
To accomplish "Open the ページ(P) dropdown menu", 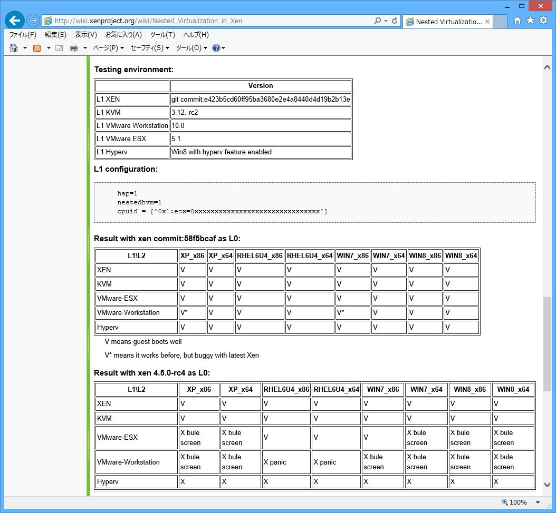I will point(108,48).
